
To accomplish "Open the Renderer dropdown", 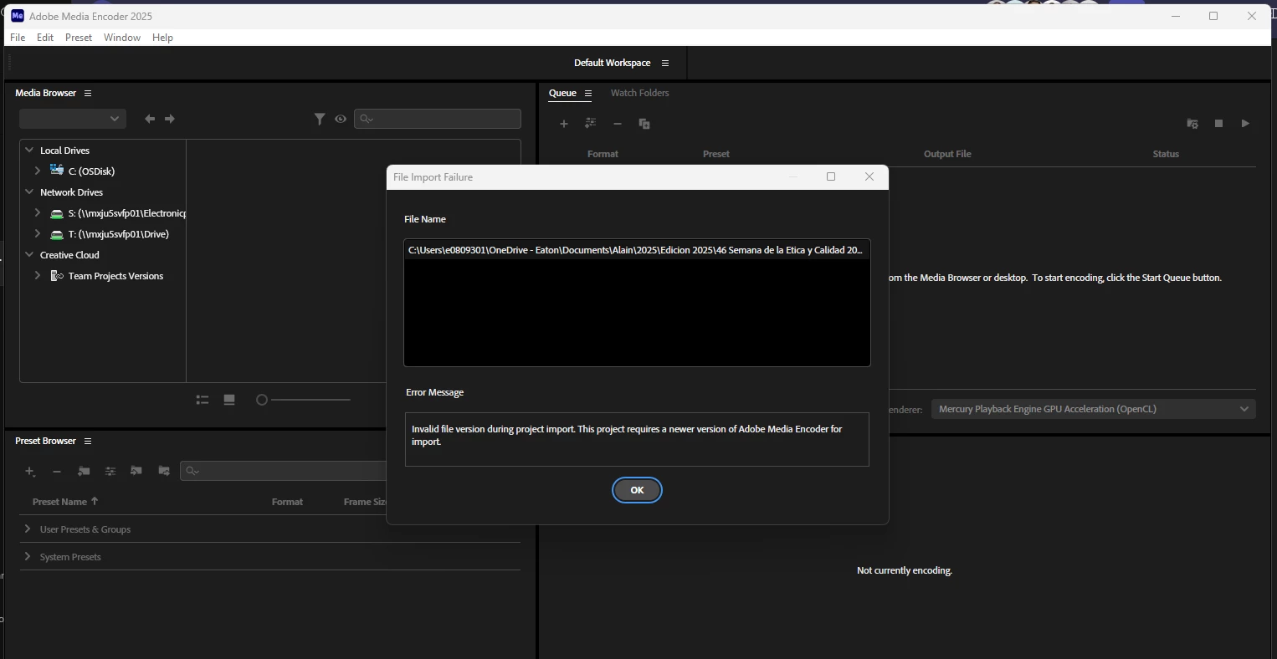I will tap(1094, 409).
